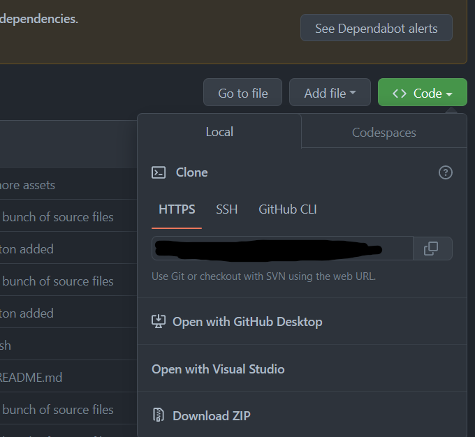
Task: Open the green Code dropdown button
Action: pos(423,92)
